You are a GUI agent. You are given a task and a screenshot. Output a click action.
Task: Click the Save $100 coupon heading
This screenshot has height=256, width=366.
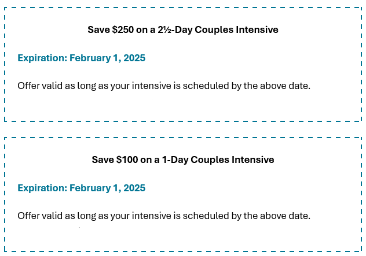click(183, 160)
